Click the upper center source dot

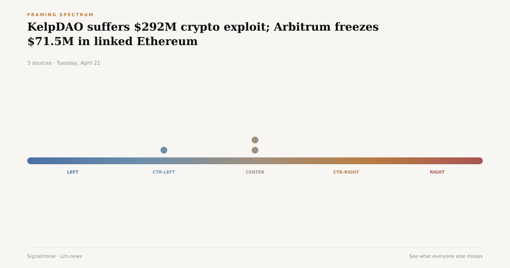(255, 140)
